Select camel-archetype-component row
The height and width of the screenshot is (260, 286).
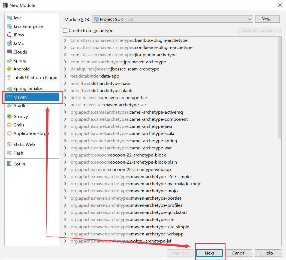[x=170, y=119]
